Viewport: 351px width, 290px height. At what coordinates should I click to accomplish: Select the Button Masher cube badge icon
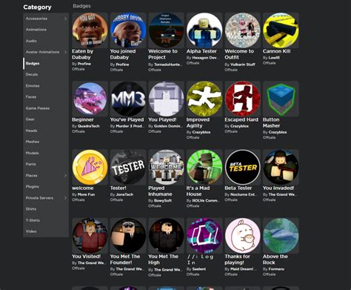(281, 99)
